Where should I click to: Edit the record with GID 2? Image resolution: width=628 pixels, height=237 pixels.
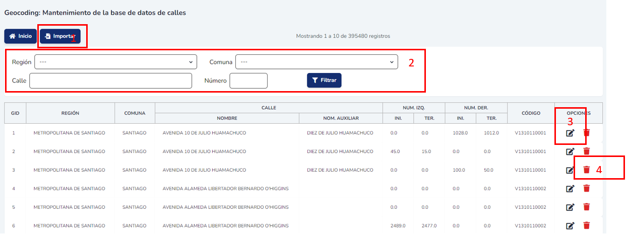point(570,151)
